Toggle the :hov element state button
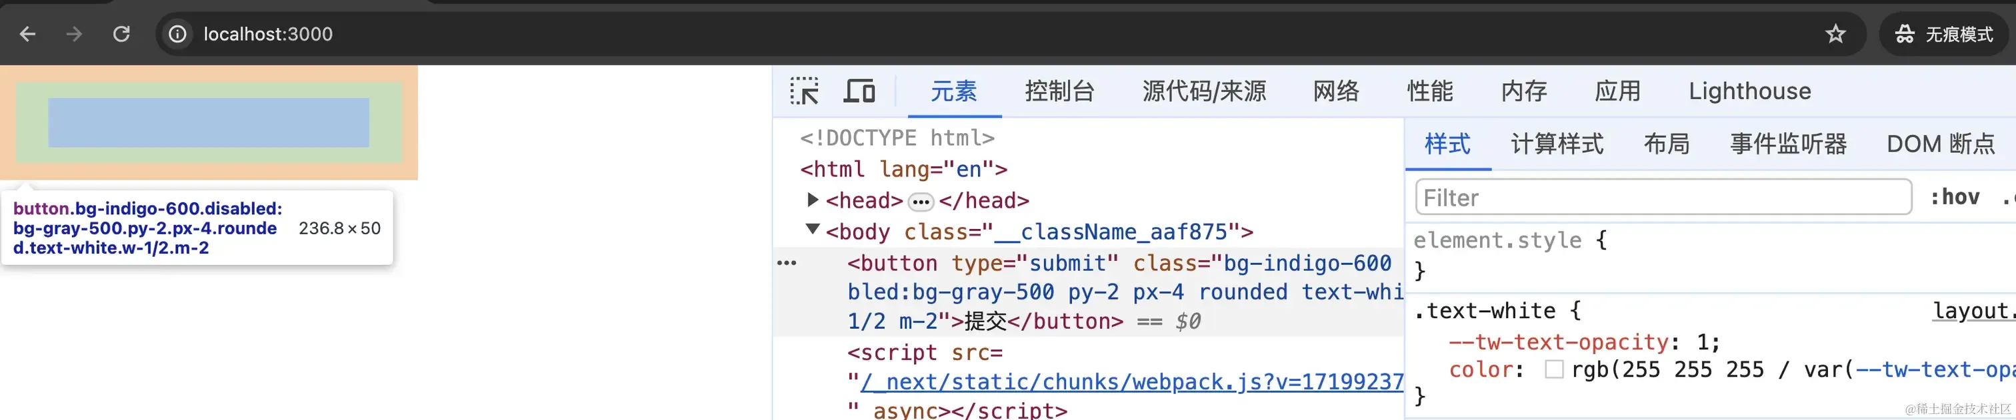 click(1954, 197)
